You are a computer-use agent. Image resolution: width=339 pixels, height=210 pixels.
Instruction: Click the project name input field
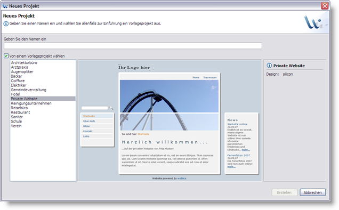pyautogui.click(x=133, y=46)
